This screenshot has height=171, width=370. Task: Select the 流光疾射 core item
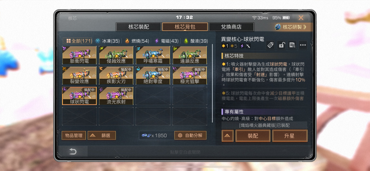pyautogui.click(x=116, y=96)
